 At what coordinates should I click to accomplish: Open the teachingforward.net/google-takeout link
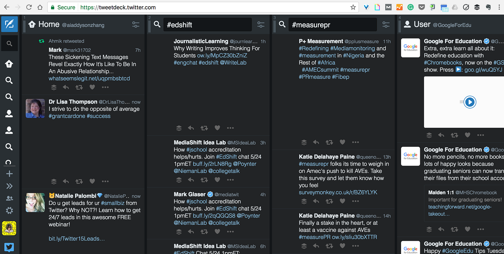point(460,210)
